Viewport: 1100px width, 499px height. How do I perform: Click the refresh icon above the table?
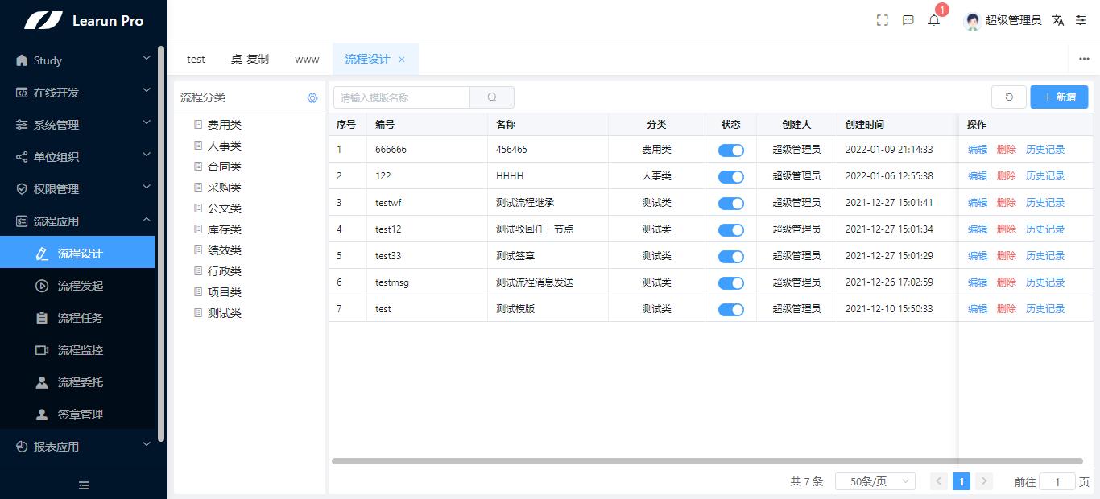point(1008,96)
